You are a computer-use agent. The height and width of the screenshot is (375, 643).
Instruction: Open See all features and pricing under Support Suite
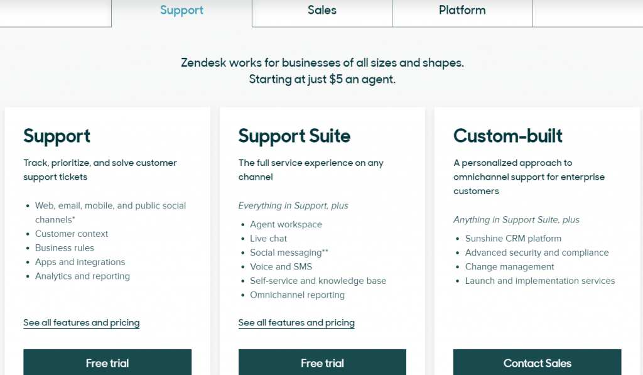click(296, 323)
